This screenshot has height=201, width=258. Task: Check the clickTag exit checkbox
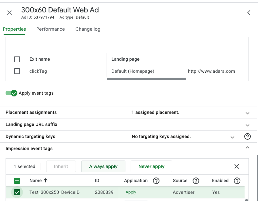(x=17, y=71)
